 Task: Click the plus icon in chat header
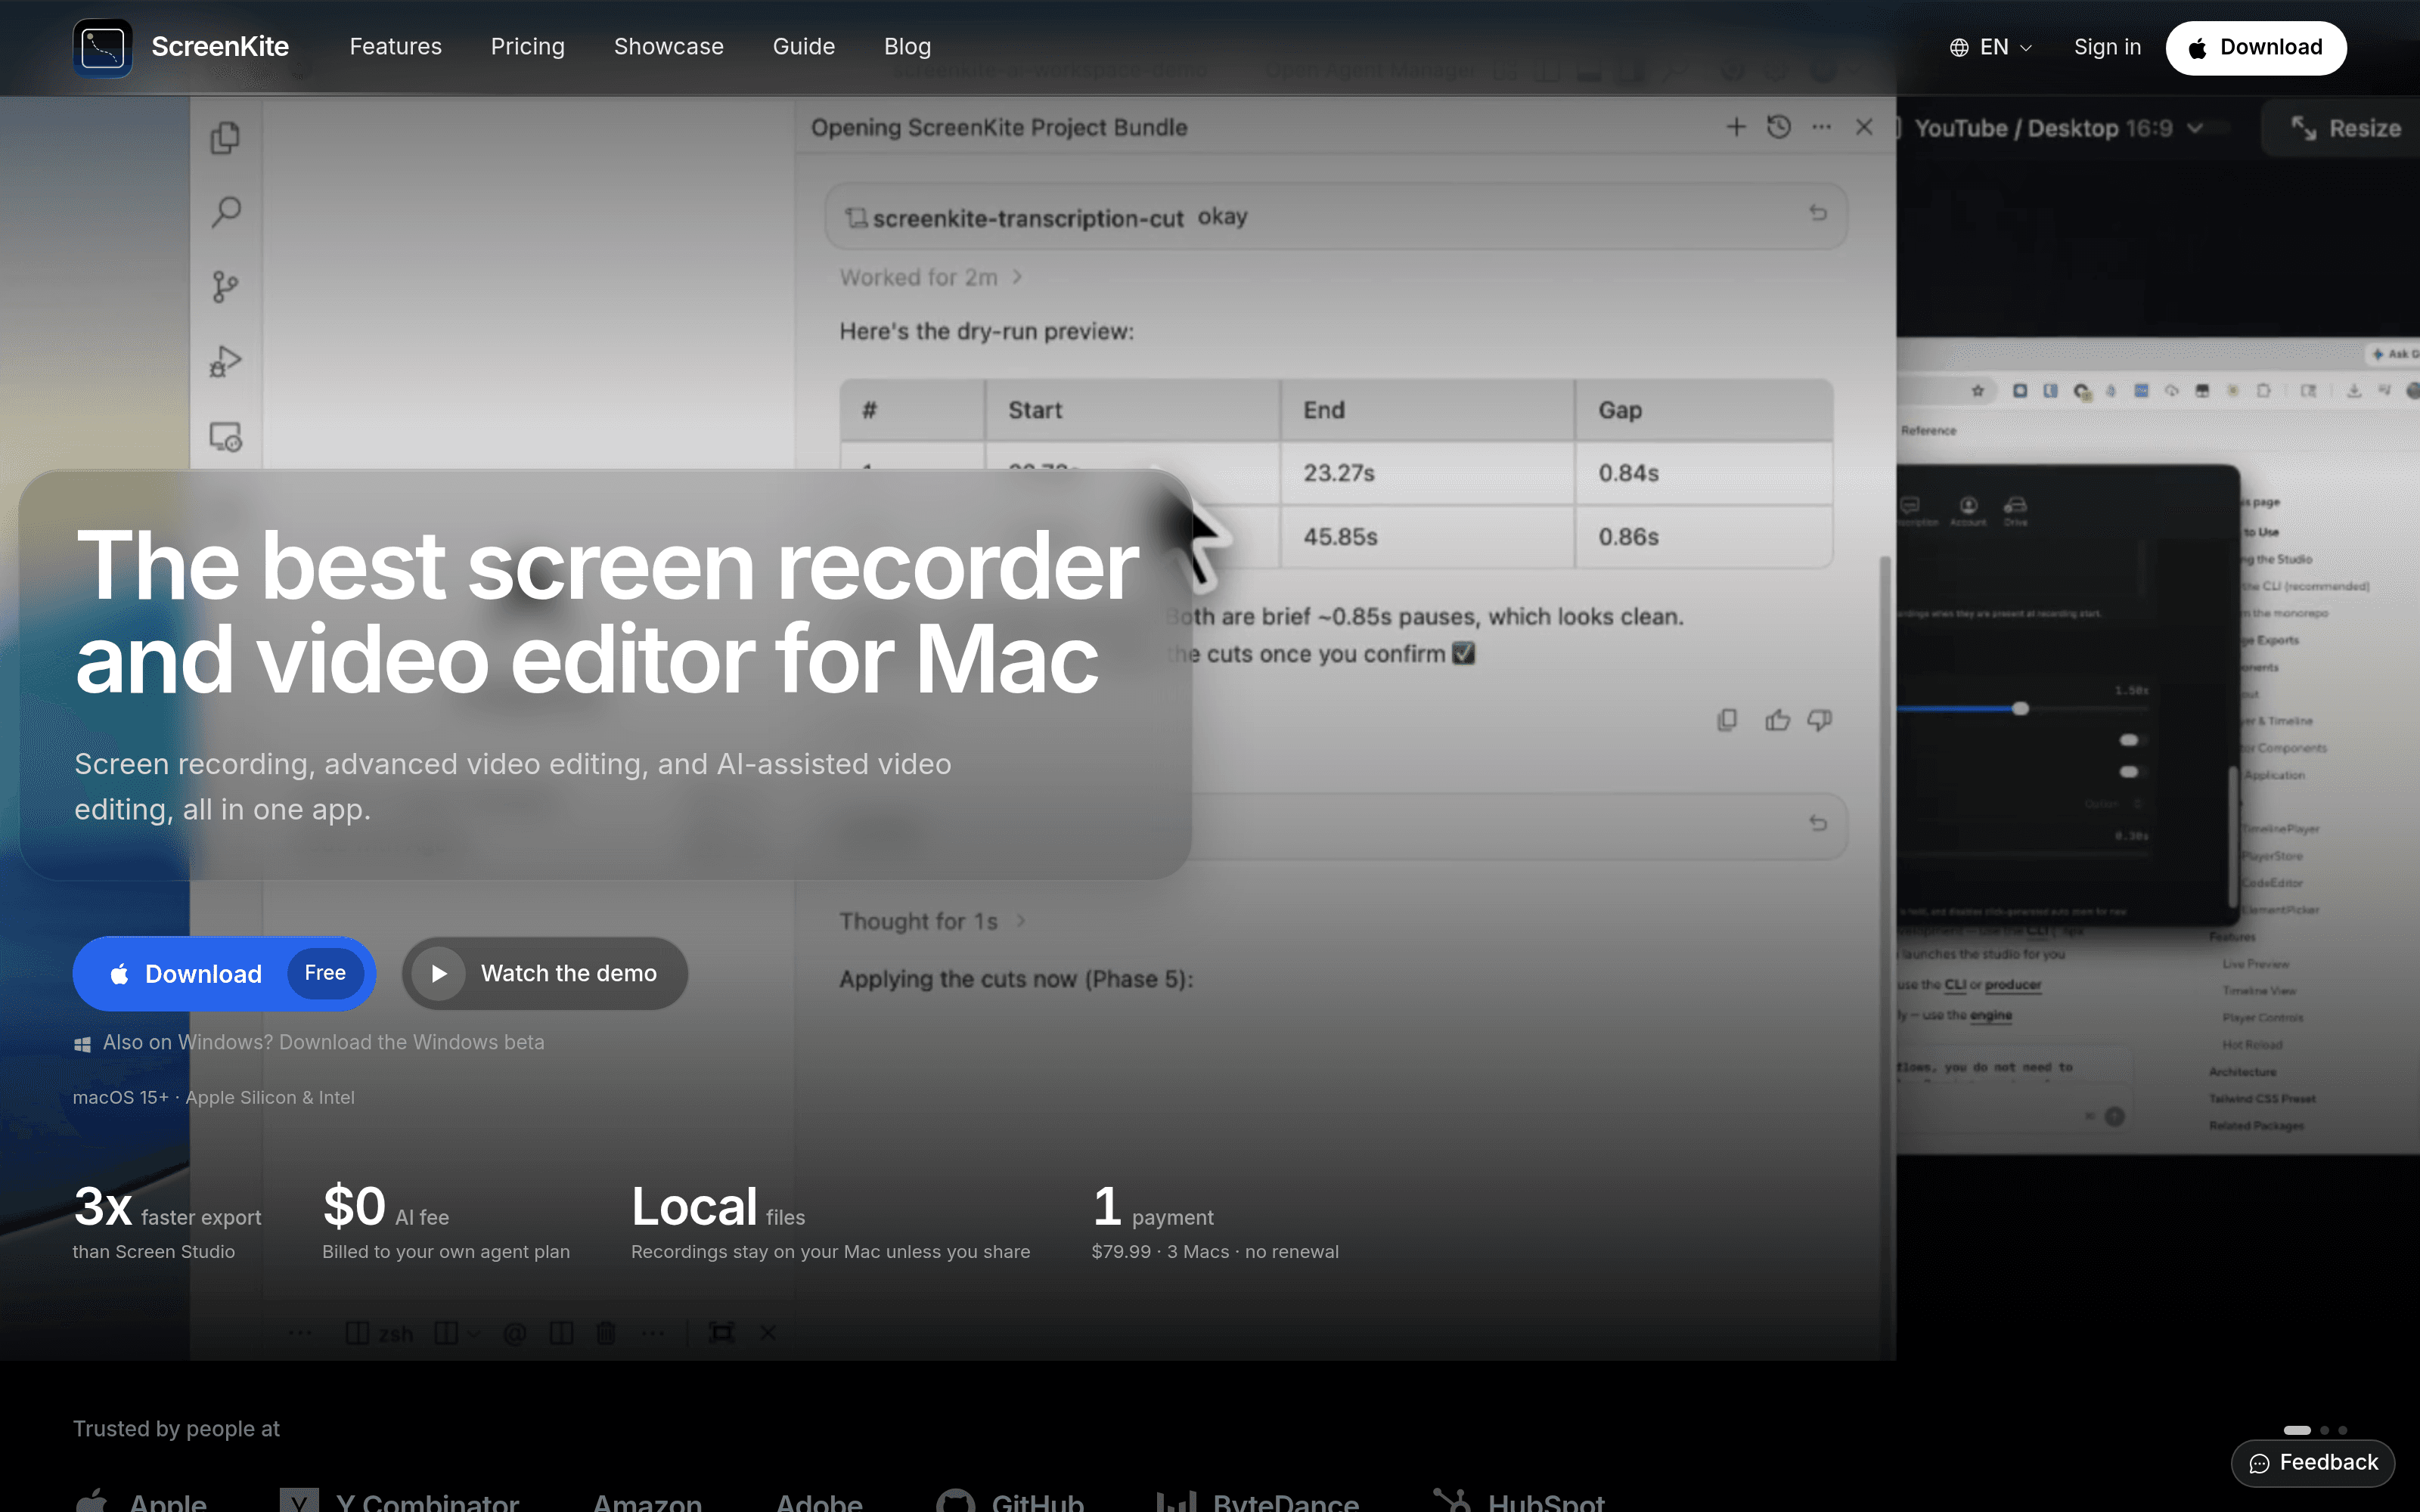pos(1736,127)
